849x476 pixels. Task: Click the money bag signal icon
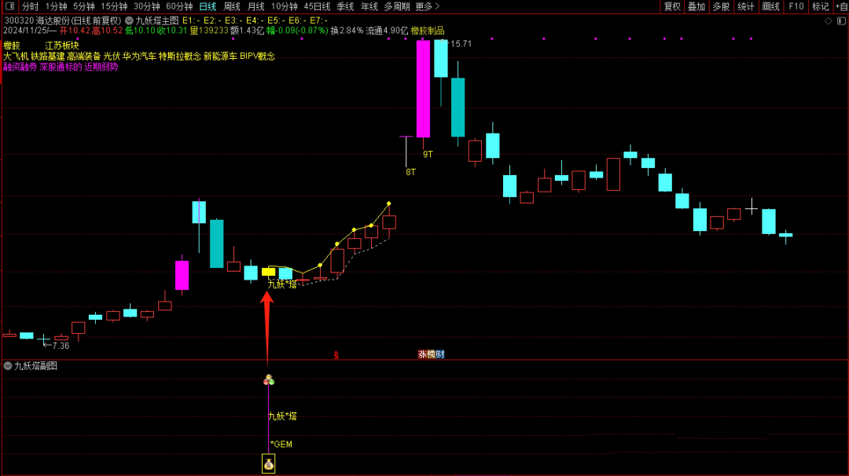coord(268,465)
